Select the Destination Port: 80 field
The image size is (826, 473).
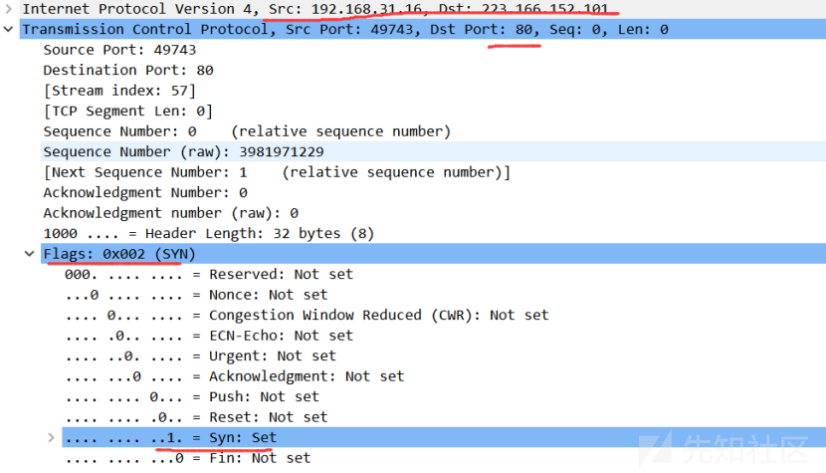tap(127, 71)
